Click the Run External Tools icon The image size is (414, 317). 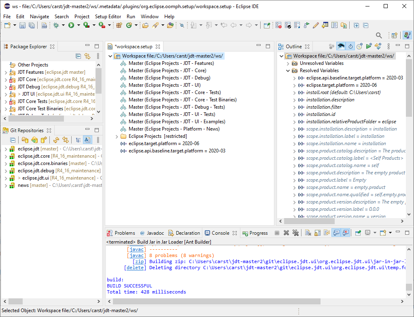point(102,26)
